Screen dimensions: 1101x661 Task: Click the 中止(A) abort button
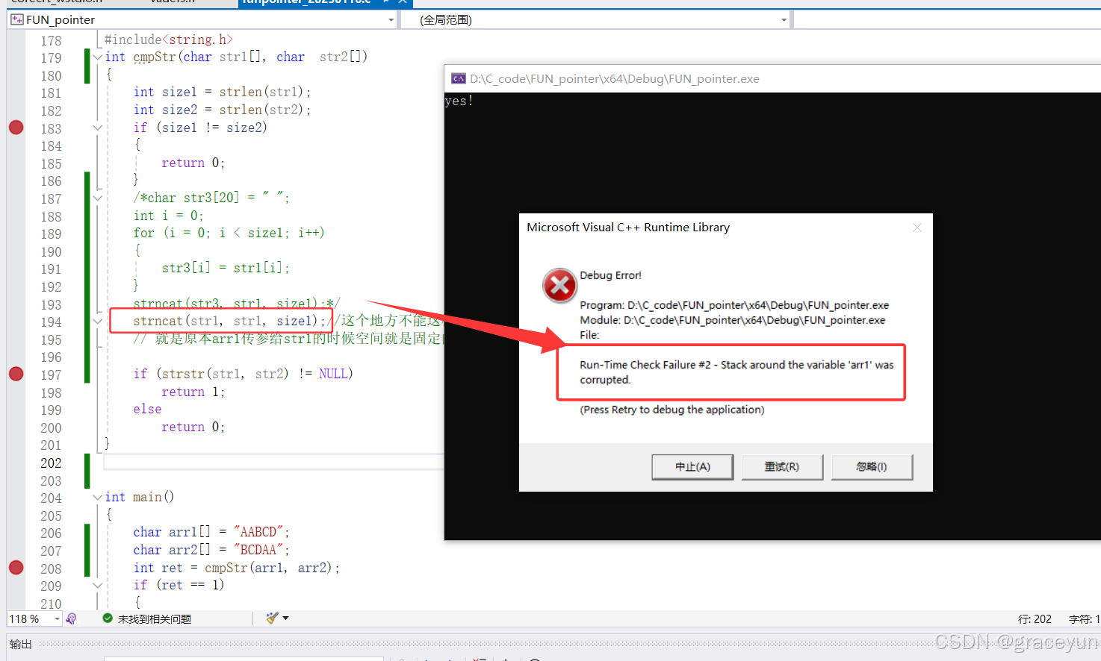coord(692,467)
